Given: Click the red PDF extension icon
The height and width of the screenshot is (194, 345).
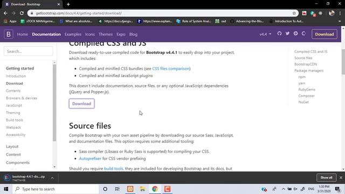Looking at the screenshot, I should point(304,13).
